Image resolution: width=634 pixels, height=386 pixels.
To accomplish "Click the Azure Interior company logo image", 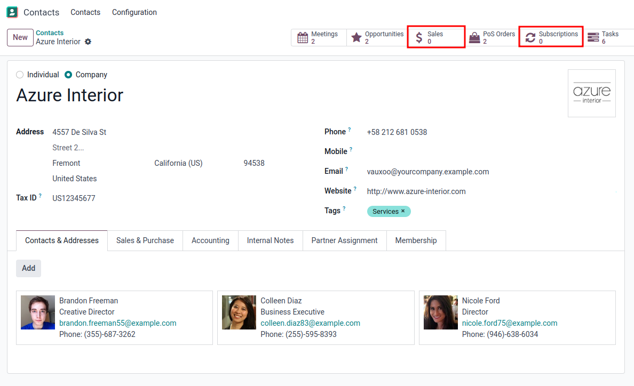I will [x=592, y=93].
